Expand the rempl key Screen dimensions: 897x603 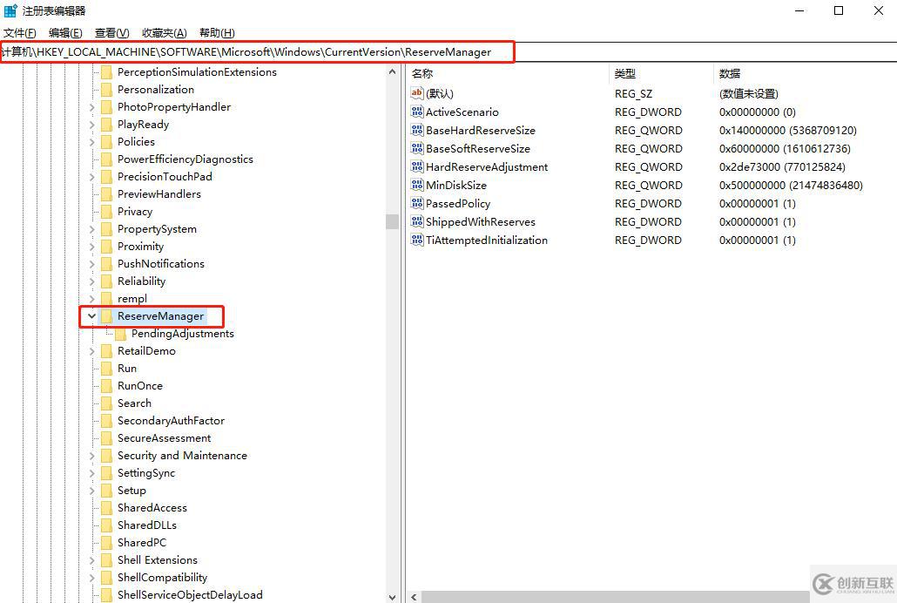click(91, 299)
